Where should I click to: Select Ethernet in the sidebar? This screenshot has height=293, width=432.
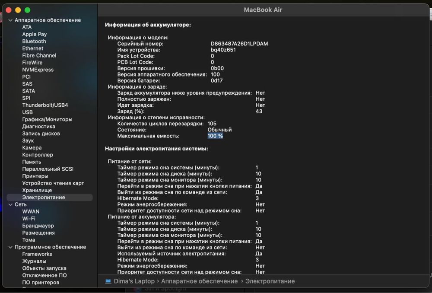(x=33, y=48)
